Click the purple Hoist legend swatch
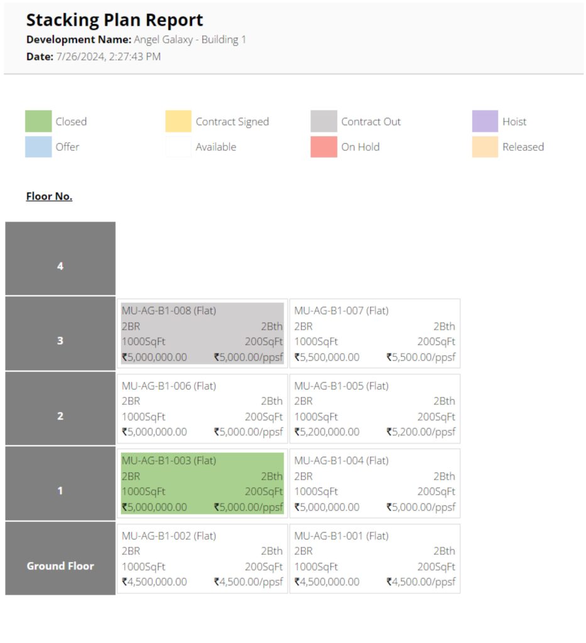Viewport: 586px width, 643px height. click(x=485, y=121)
